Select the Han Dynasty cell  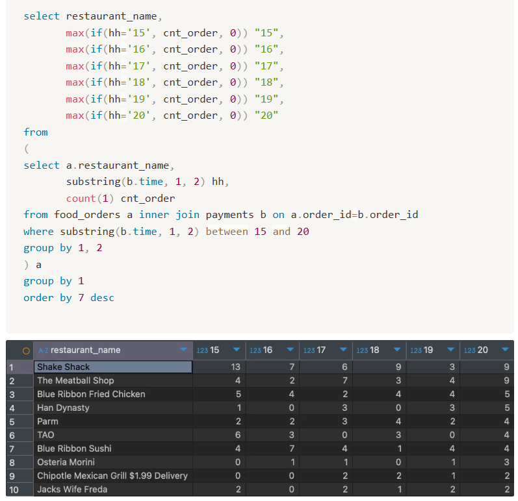(113, 408)
